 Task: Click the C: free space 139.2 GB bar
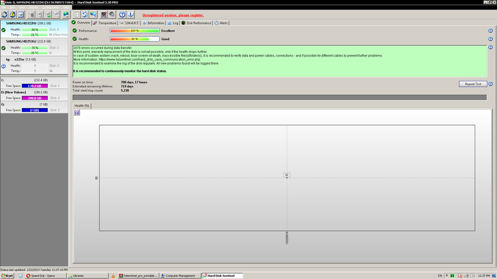(x=35, y=86)
